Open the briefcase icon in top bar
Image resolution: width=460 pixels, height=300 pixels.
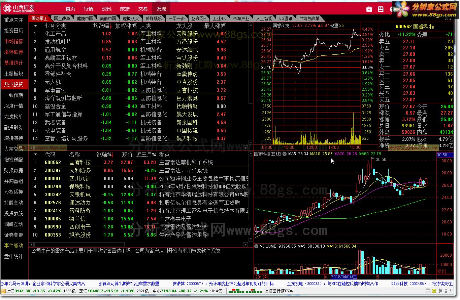[x=369, y=9]
